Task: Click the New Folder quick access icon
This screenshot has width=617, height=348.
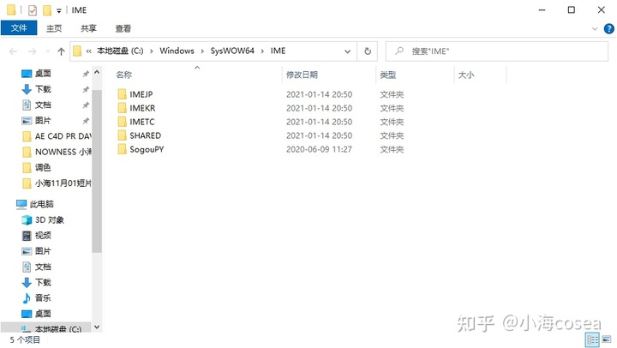Action: [47, 10]
